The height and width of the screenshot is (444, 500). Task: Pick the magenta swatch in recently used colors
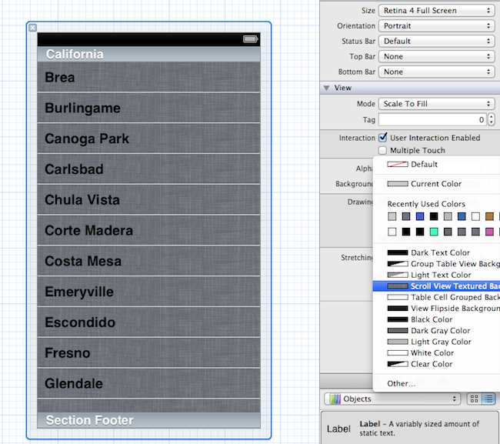(489, 232)
